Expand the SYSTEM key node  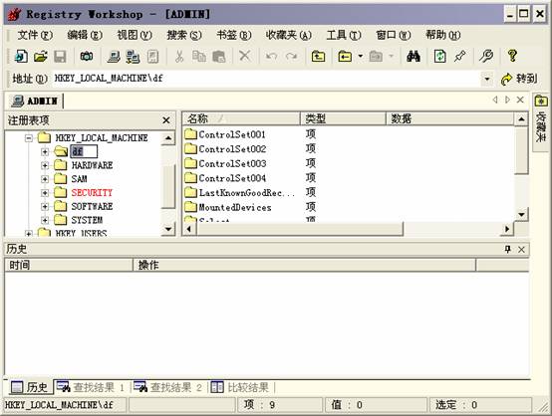coord(45,220)
